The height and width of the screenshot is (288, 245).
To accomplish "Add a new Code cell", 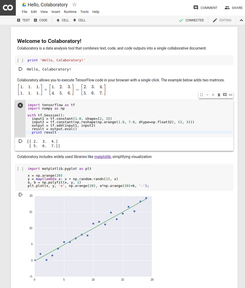I will (41, 20).
